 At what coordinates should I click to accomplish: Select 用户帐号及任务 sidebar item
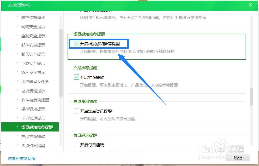(35, 82)
